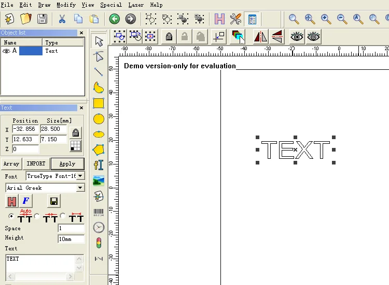Select the Auto text spacing radio button
Image resolution: width=389 pixels, height=285 pixels.
click(x=11, y=216)
